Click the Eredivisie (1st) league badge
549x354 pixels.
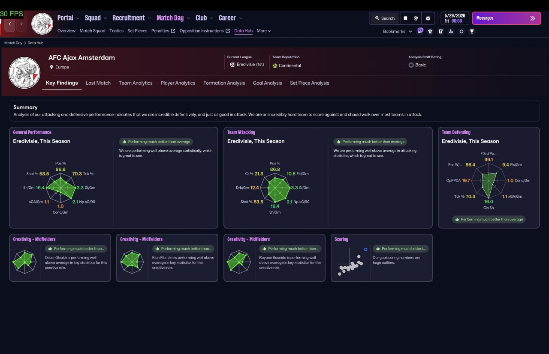click(x=247, y=65)
